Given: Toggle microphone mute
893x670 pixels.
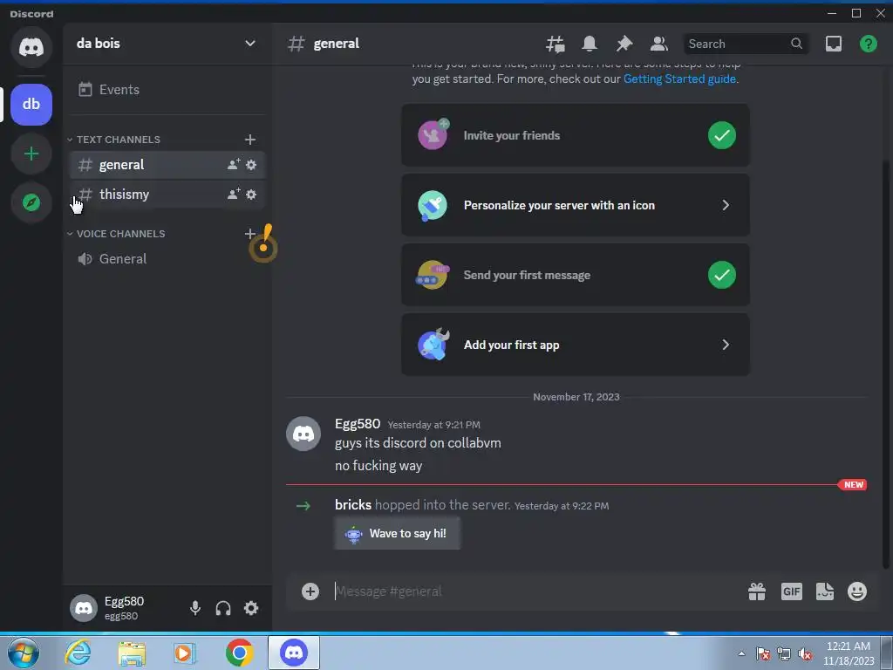Looking at the screenshot, I should tap(195, 608).
